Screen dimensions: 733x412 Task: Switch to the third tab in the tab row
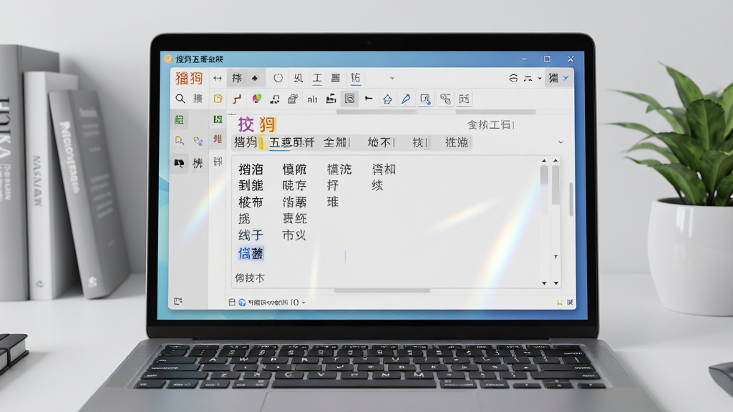(x=336, y=142)
